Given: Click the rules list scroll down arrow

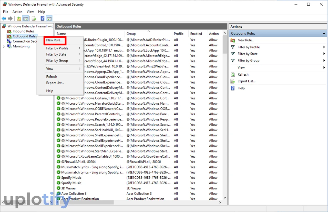Looking at the screenshot, I should [x=225, y=198].
